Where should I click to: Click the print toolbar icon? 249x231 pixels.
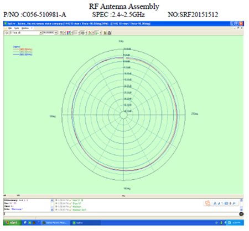point(110,33)
